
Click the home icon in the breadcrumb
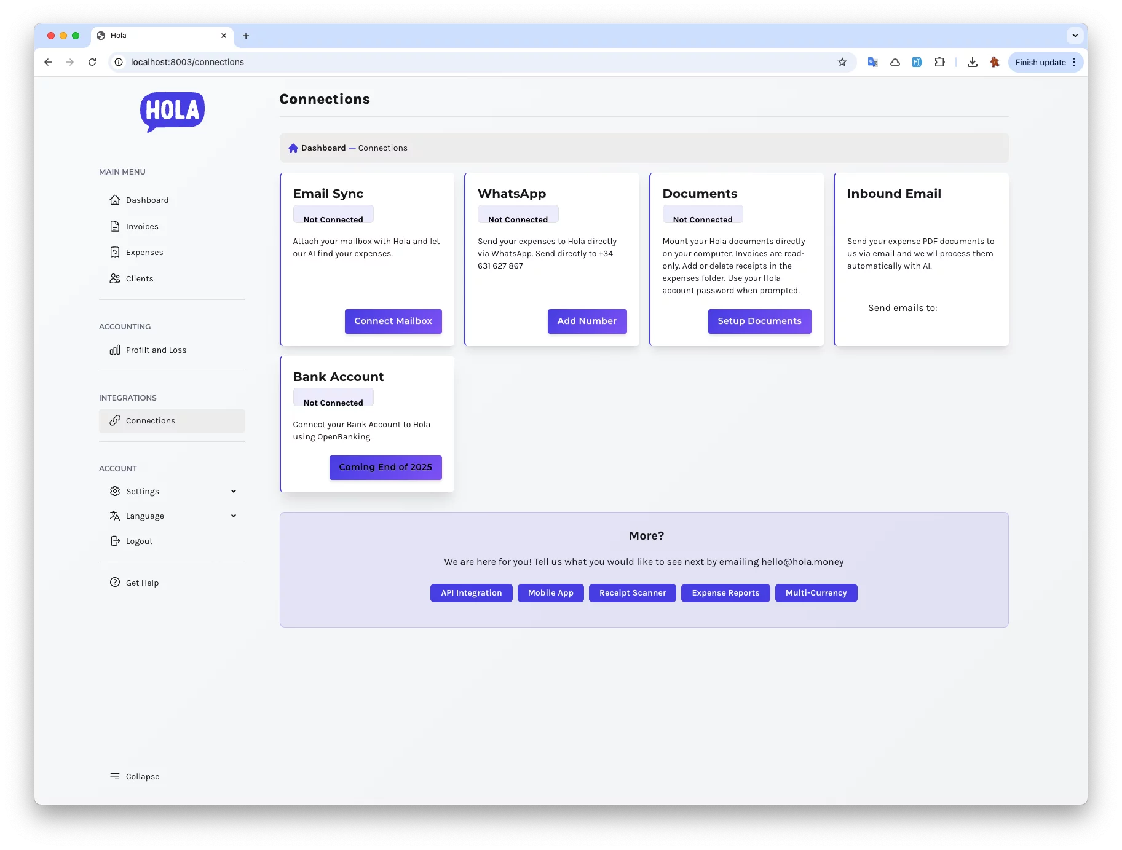point(293,148)
